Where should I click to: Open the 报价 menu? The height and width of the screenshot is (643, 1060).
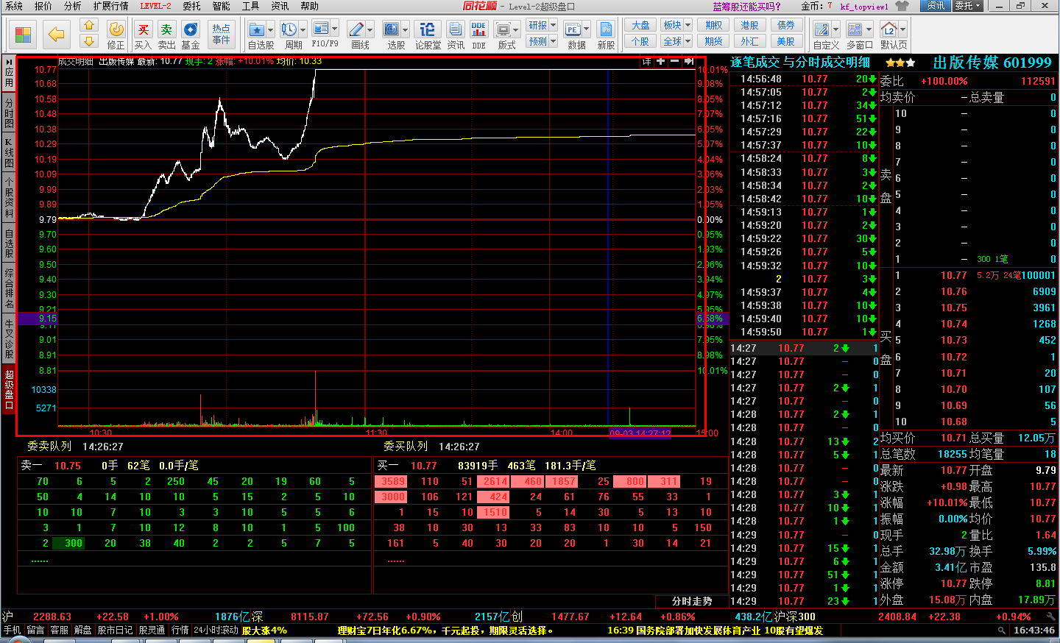tap(44, 6)
